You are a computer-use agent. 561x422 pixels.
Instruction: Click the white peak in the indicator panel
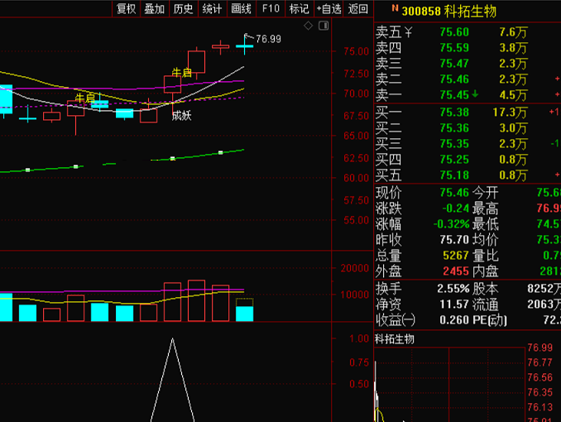point(172,339)
